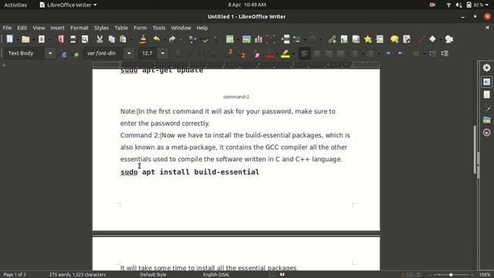Insert a page break
The image size is (494, 278).
tap(286, 39)
